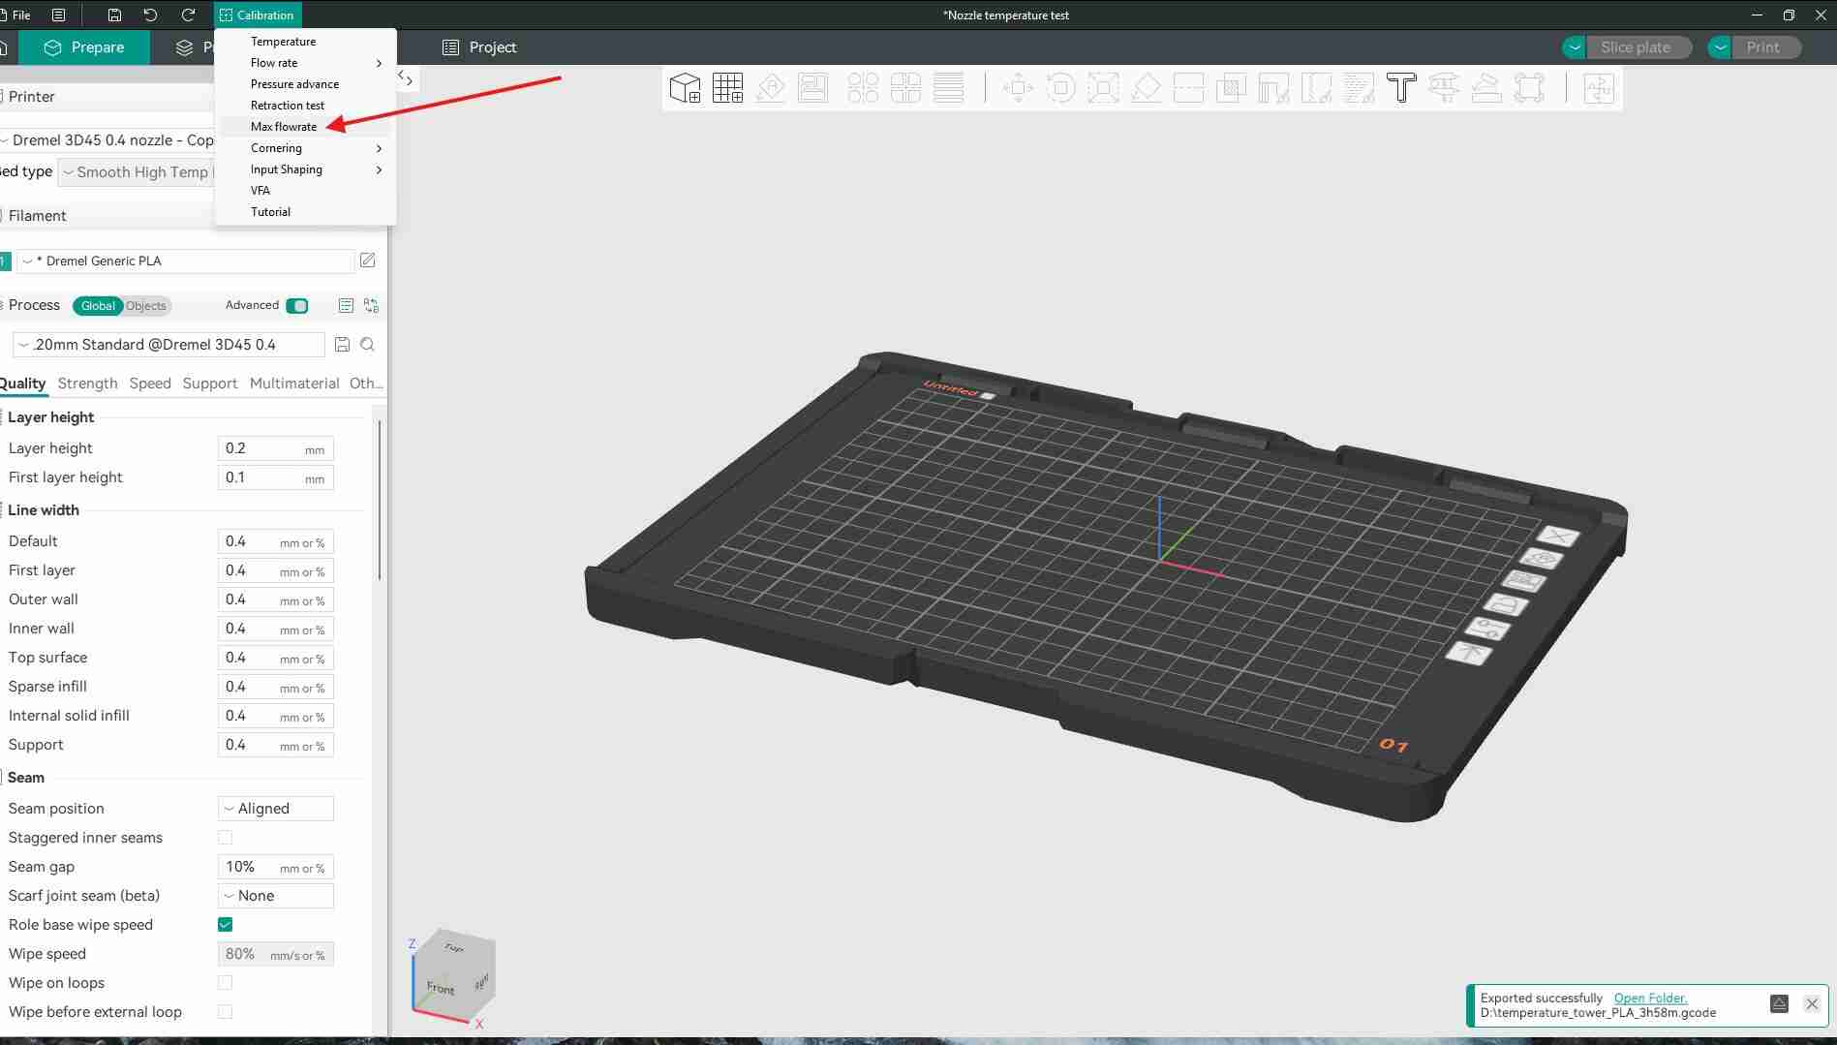
Task: Click the compare presets icon beside Advanced
Action: [x=371, y=306]
